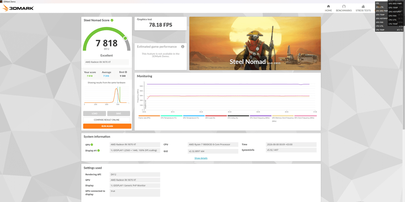Image resolution: width=405 pixels, height=202 pixels.
Task: Toggle GPU Load (%) series in legend
Action: pyautogui.click(x=216, y=117)
